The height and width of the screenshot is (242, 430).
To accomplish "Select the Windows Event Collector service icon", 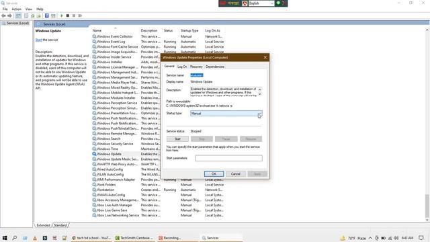I will (x=94, y=36).
